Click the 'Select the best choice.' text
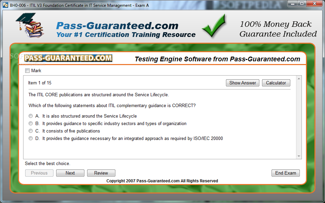 point(47,164)
